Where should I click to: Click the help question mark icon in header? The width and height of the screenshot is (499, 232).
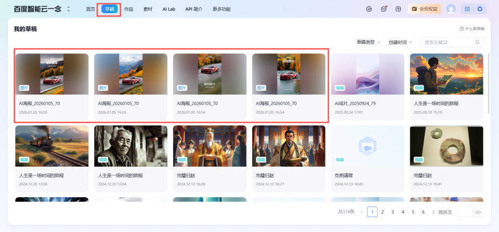point(398,9)
